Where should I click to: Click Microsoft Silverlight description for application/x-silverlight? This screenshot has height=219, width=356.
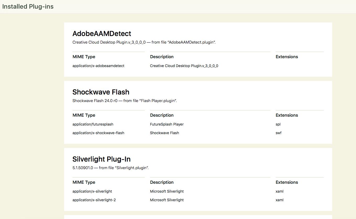point(167,191)
